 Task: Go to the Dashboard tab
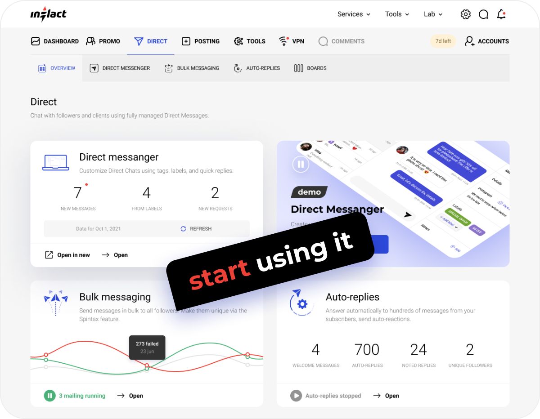click(x=54, y=41)
